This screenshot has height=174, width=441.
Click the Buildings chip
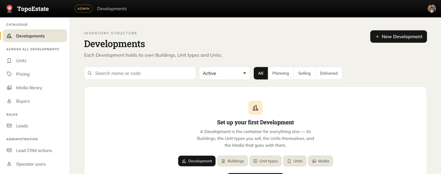[x=233, y=161]
